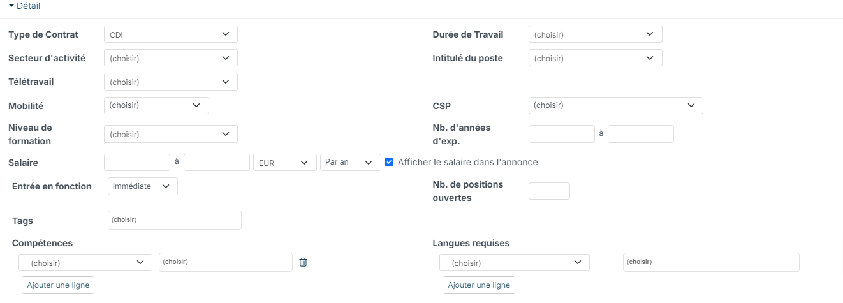The height and width of the screenshot is (303, 843).
Task: Collapse the Détail section
Action: 24,5
